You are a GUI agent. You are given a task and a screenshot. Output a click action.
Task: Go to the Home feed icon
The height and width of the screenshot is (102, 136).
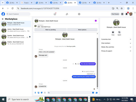(55, 14)
